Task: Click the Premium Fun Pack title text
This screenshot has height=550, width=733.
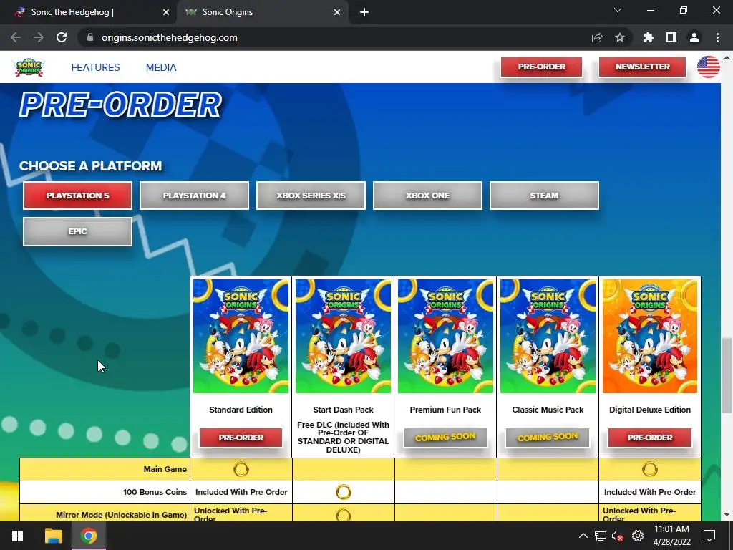Action: [445, 410]
